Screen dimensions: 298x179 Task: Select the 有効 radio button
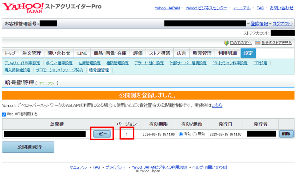click(x=181, y=134)
